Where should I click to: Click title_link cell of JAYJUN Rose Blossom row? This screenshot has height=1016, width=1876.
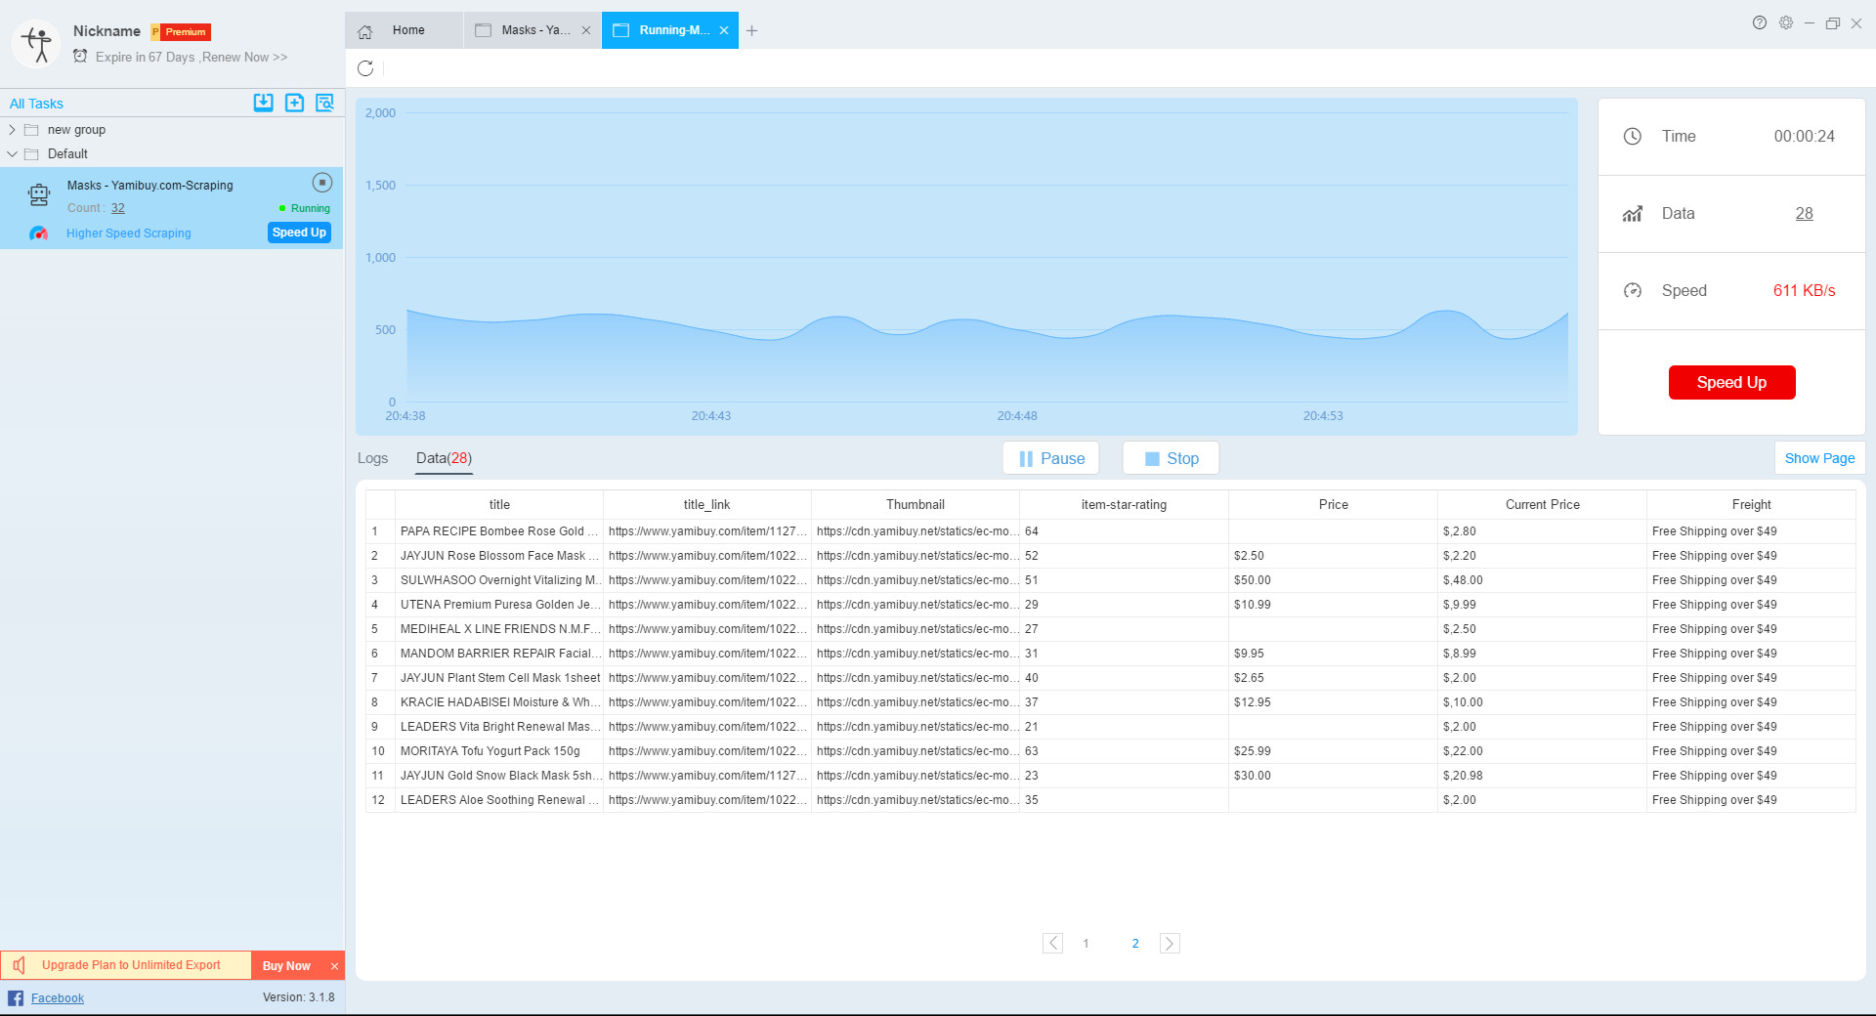707,556
